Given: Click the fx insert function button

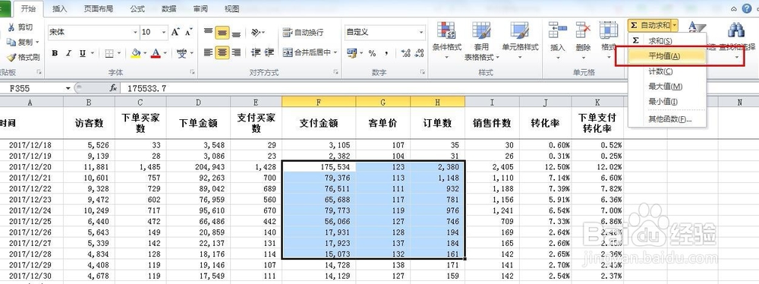Looking at the screenshot, I should (113, 88).
